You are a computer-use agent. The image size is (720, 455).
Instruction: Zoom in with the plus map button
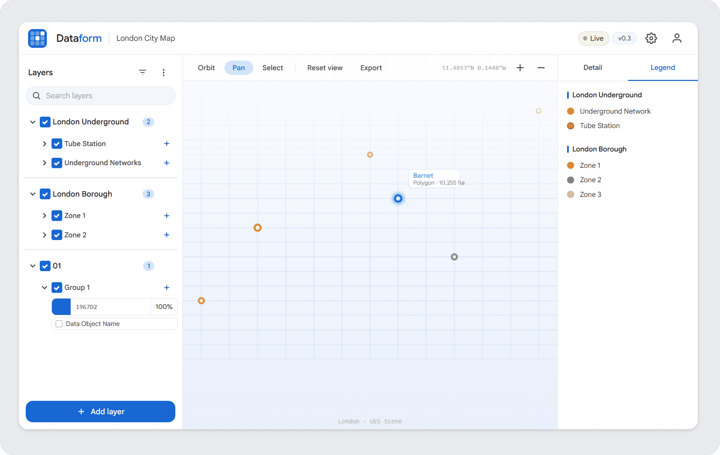pyautogui.click(x=520, y=68)
